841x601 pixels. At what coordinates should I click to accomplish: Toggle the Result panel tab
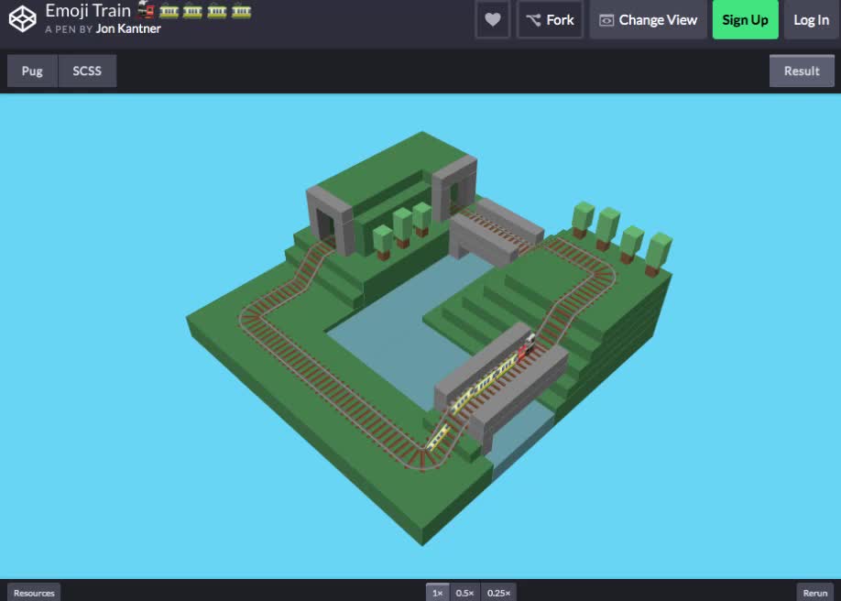[x=802, y=71]
